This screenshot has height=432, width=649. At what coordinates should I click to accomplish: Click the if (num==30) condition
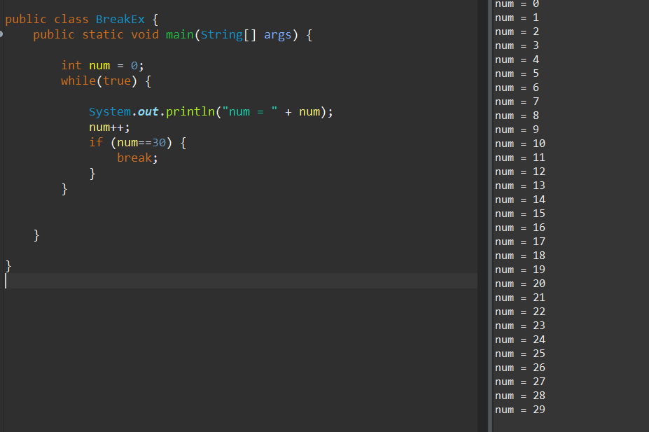tap(138, 143)
